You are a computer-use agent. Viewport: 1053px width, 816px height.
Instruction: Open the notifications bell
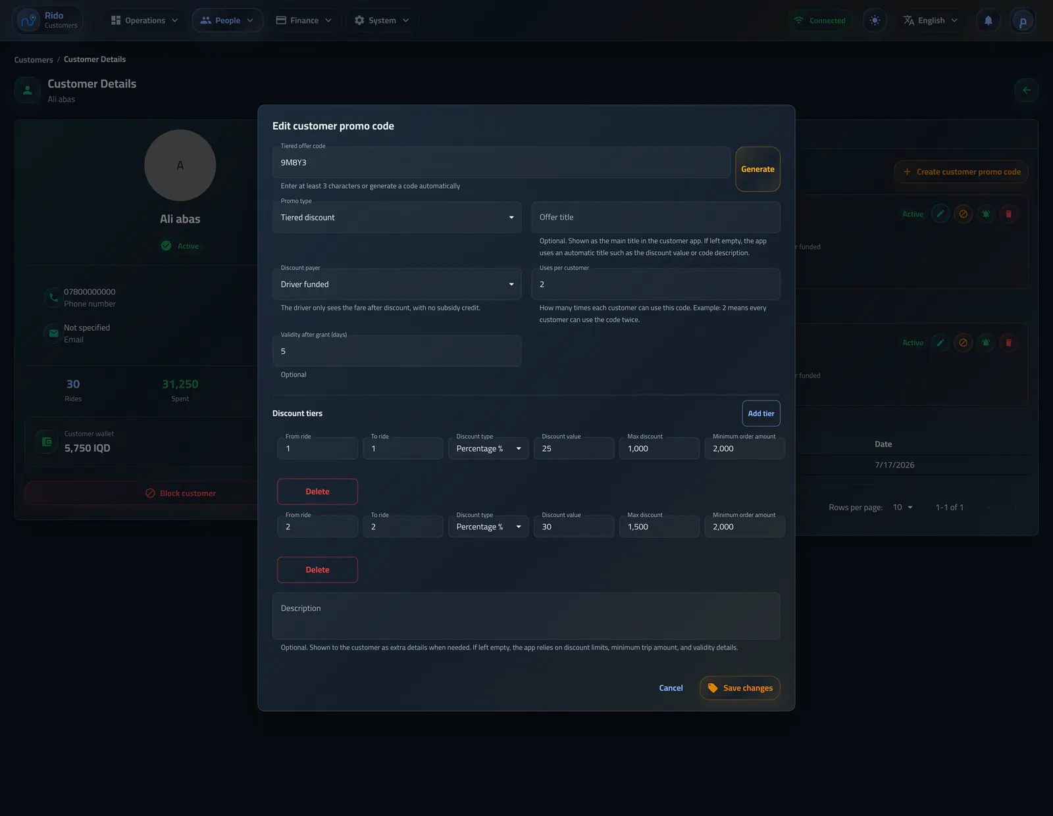click(989, 20)
